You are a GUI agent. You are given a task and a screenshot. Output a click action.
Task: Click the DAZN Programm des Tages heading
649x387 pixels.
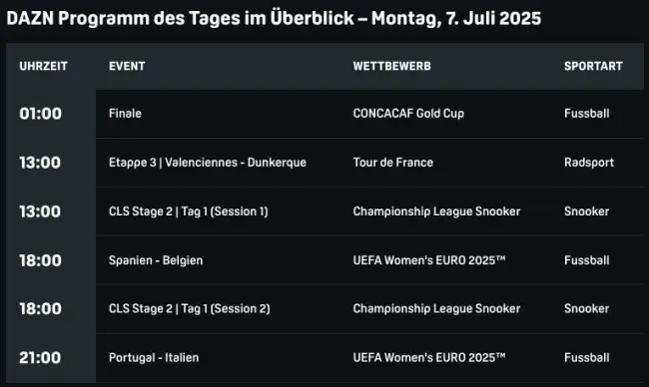pos(274,19)
